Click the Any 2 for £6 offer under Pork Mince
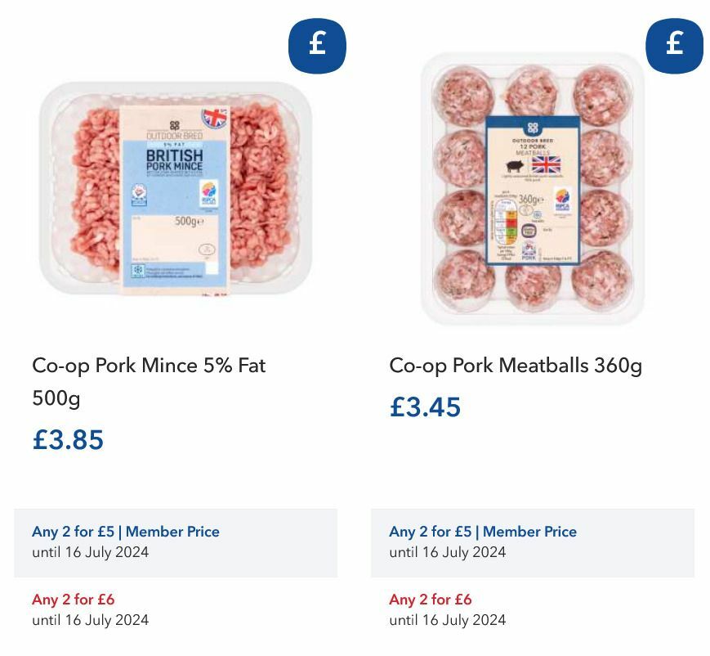 tap(73, 600)
